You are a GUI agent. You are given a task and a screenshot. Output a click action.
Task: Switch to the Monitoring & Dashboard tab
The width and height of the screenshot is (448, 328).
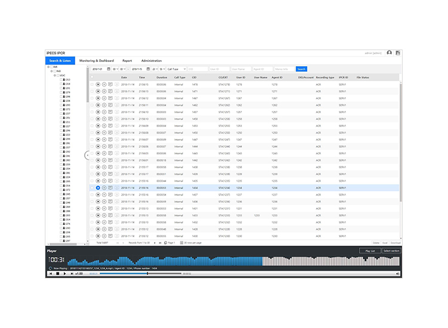[x=96, y=61]
